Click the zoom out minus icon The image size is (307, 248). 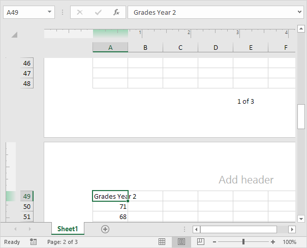click(214, 242)
